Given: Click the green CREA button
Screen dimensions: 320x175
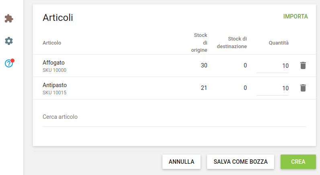Looking at the screenshot, I should point(298,162).
